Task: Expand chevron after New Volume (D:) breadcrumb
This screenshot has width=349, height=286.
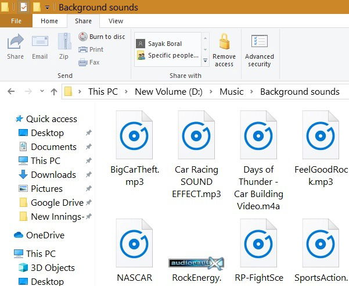Action: point(211,91)
